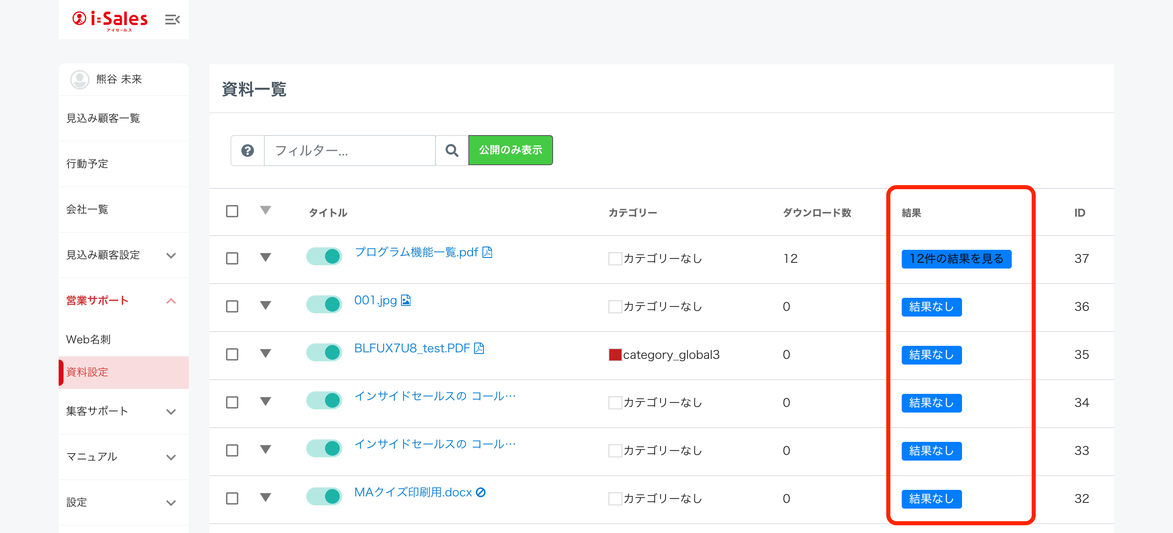The image size is (1173, 533).
Task: Collapse sidebar with the hamburger menu icon
Action: point(172,20)
